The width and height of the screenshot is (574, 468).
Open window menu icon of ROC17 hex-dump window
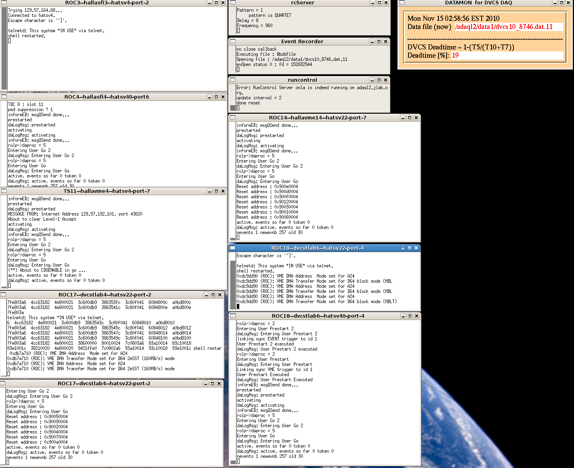[3, 294]
